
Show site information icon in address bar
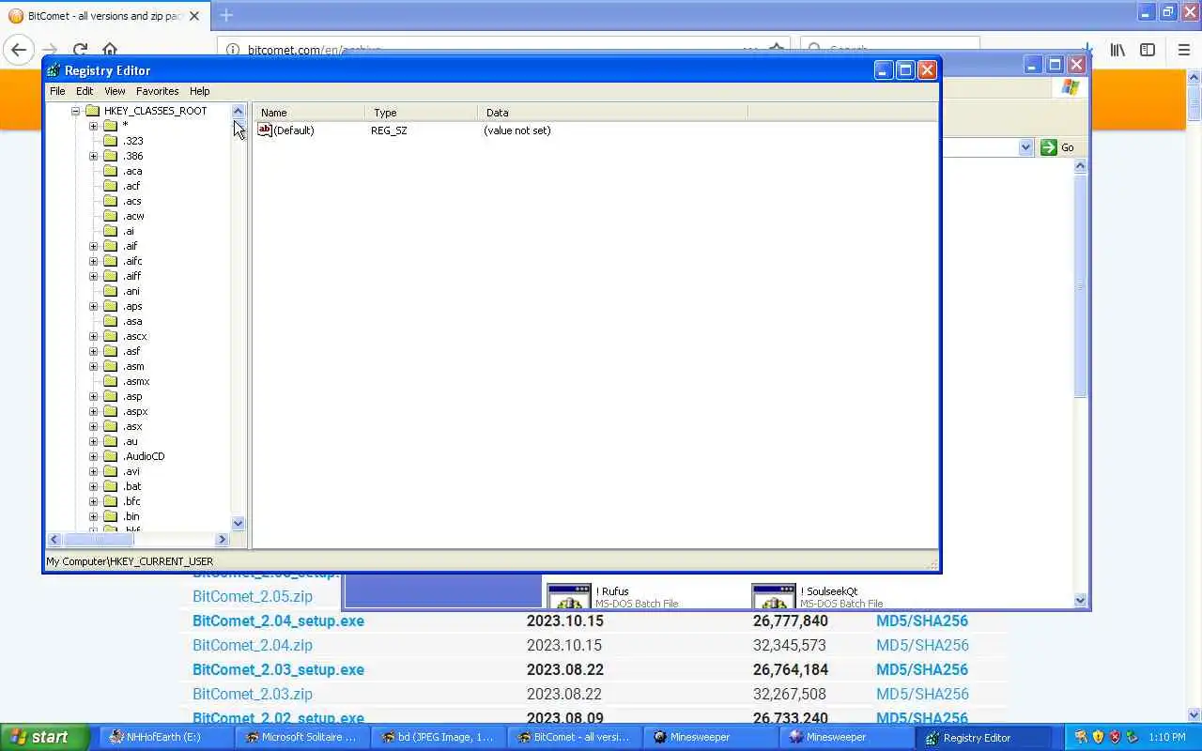coord(234,50)
